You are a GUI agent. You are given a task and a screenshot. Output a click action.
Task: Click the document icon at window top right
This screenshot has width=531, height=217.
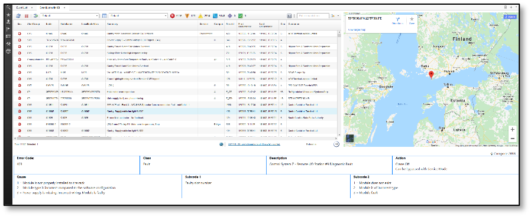coord(506,6)
